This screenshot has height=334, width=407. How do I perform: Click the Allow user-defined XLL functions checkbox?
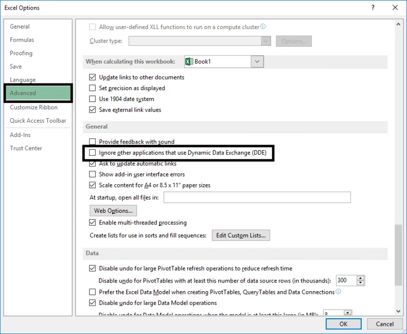tap(92, 27)
